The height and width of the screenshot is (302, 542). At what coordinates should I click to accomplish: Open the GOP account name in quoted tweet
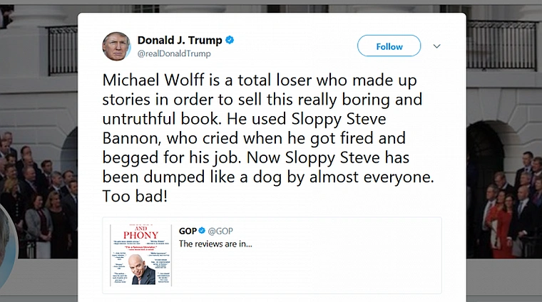pyautogui.click(x=188, y=231)
